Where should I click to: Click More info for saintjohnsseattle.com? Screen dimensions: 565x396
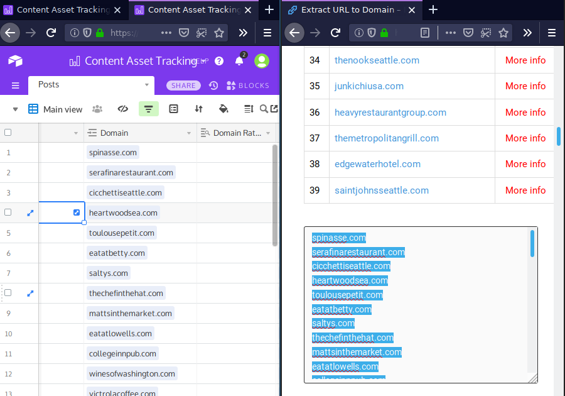[x=525, y=190]
